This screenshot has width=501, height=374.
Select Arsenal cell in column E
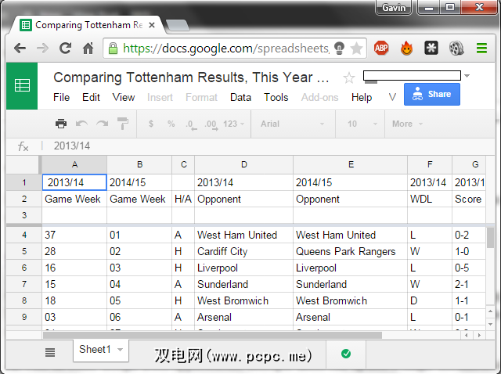coord(350,317)
